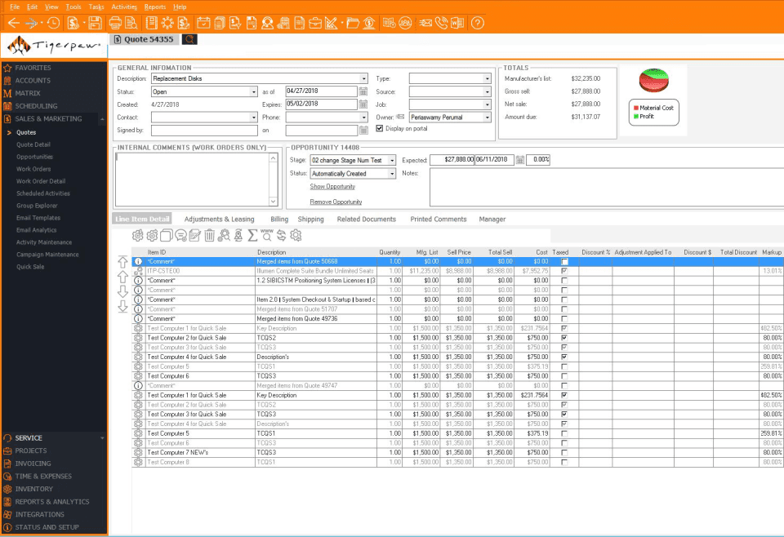Click the cost/profit pie chart
Viewport: 784px width, 537px height.
click(653, 81)
